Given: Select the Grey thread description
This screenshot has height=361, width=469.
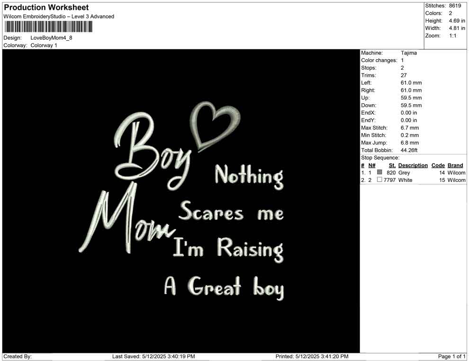Looking at the screenshot, I should 404,172.
